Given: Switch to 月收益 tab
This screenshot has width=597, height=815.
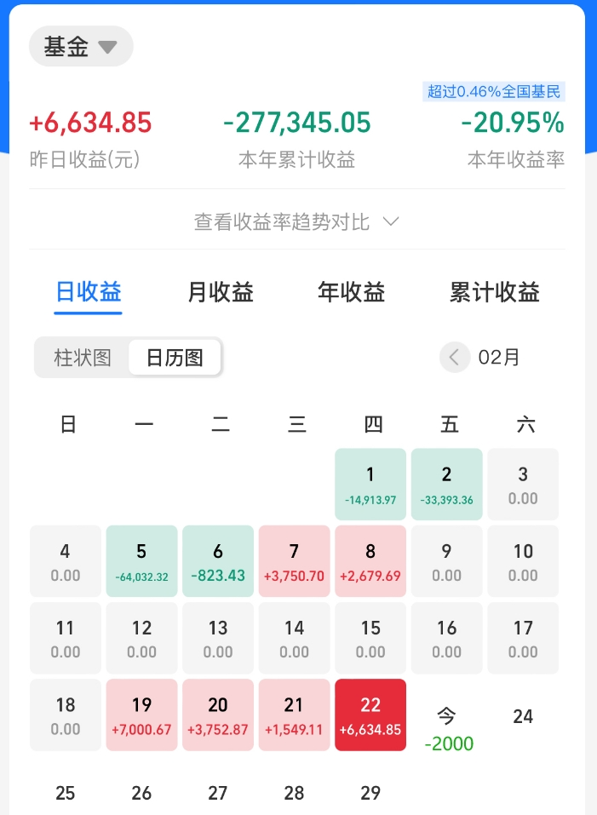Looking at the screenshot, I should [x=221, y=292].
